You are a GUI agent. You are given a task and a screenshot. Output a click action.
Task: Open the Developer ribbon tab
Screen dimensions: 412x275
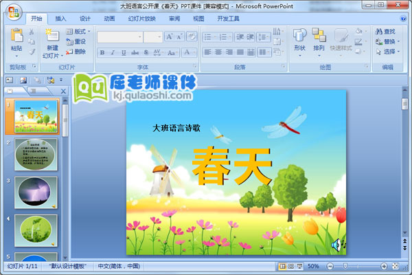[228, 19]
